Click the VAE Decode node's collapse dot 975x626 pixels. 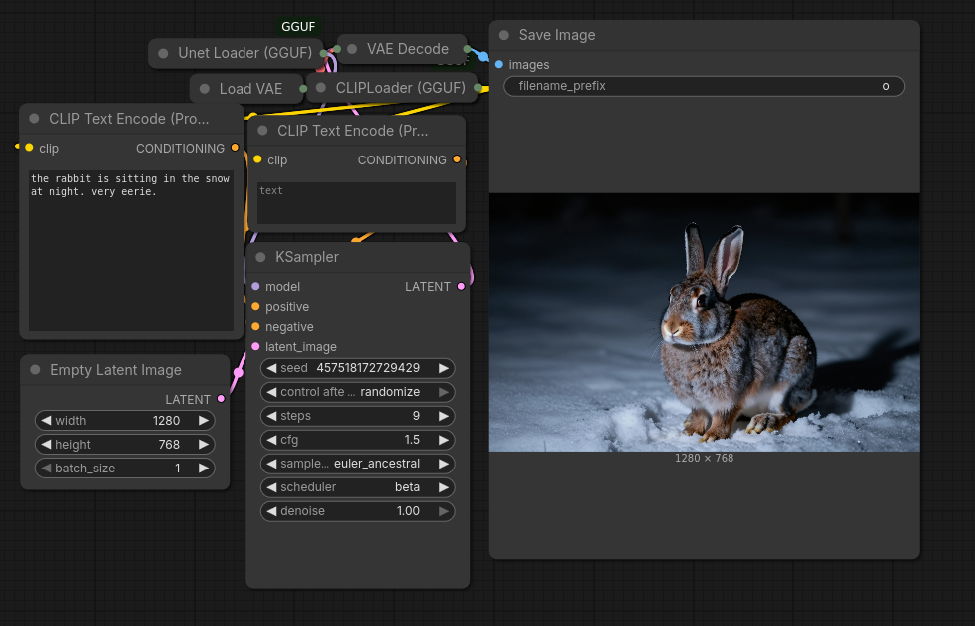352,49
